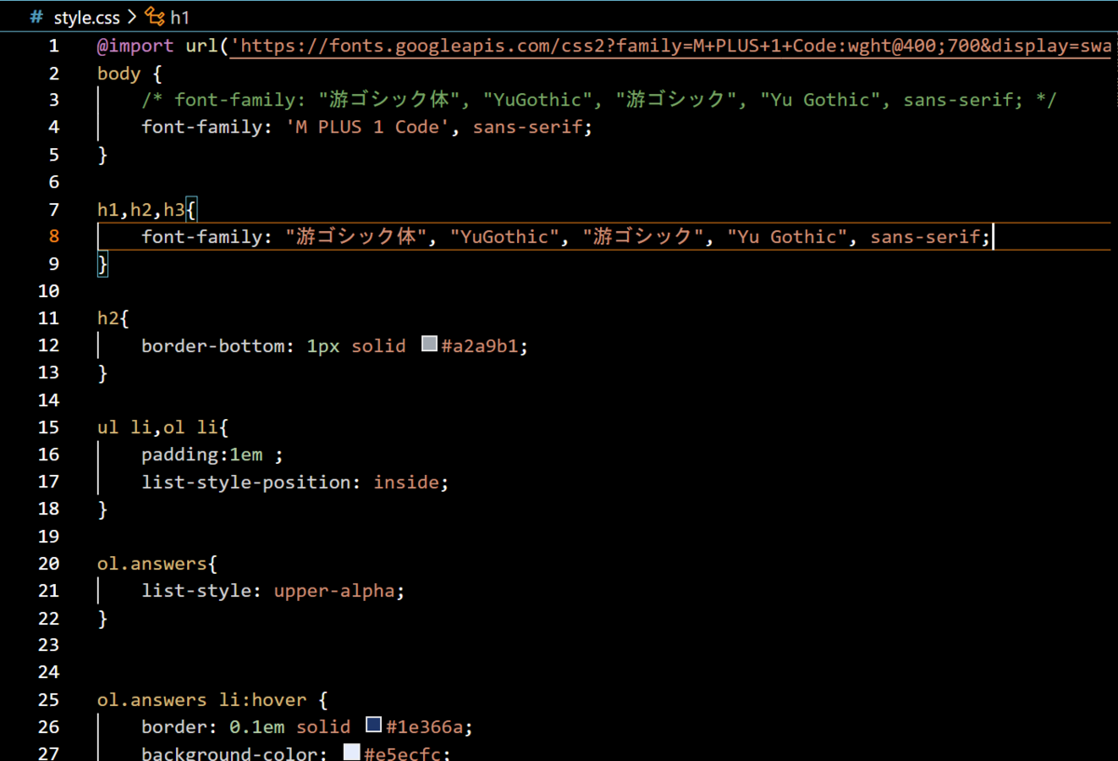Click line number 12 in gutter
1118x761 pixels.
point(48,346)
